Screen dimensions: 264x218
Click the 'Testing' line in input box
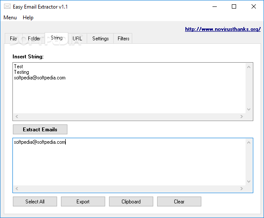coord(21,72)
